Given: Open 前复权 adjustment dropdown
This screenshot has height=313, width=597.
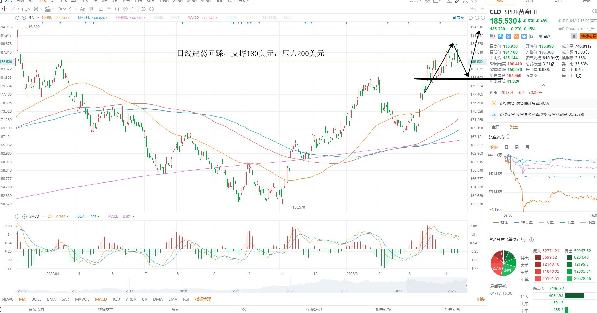Looking at the screenshot, I should (458, 18).
